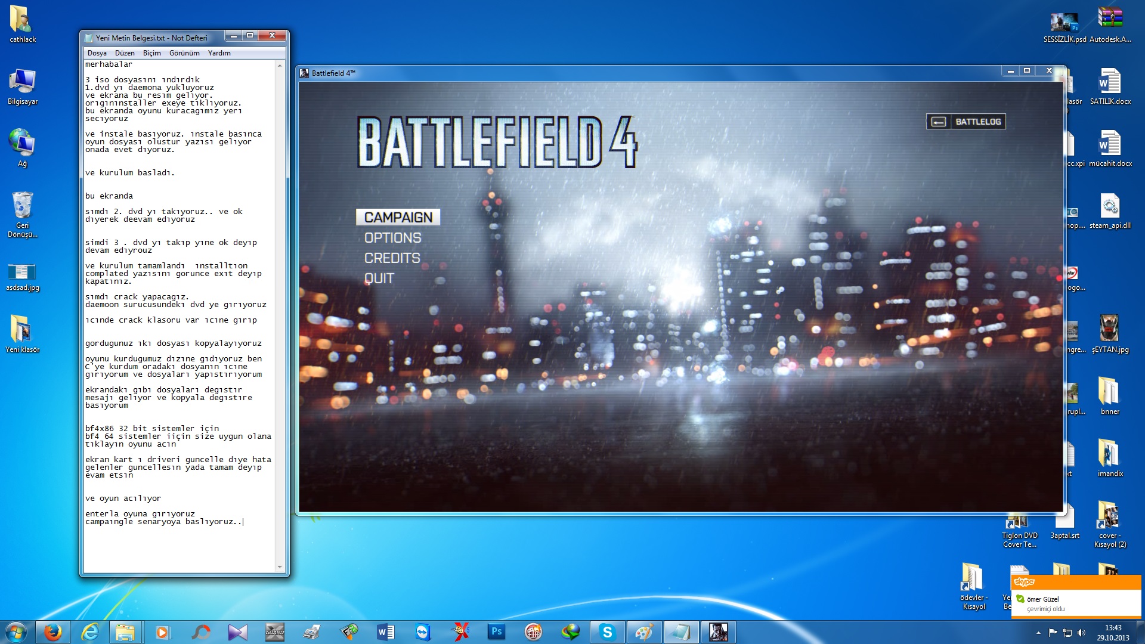Choose QUIT in the Battlefield 4 menu
This screenshot has height=644, width=1145.
pos(379,278)
